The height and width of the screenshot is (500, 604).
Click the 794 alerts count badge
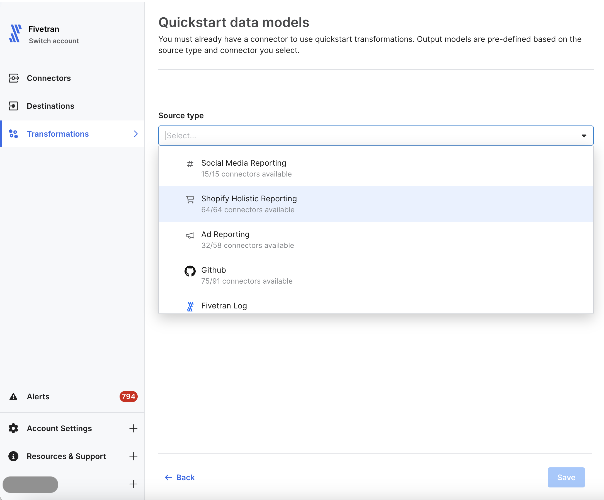coord(128,397)
